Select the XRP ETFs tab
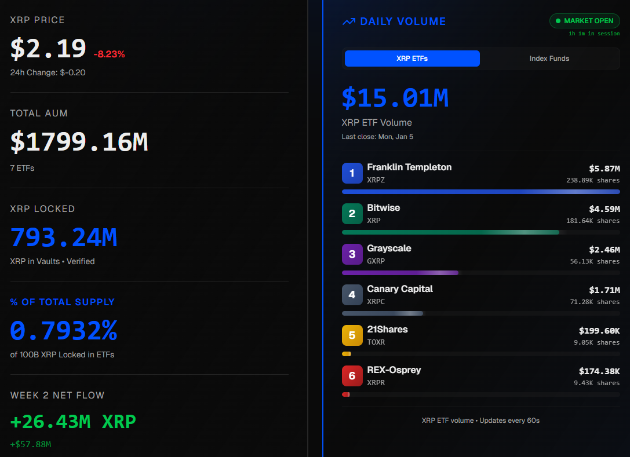The width and height of the screenshot is (630, 457). 412,59
